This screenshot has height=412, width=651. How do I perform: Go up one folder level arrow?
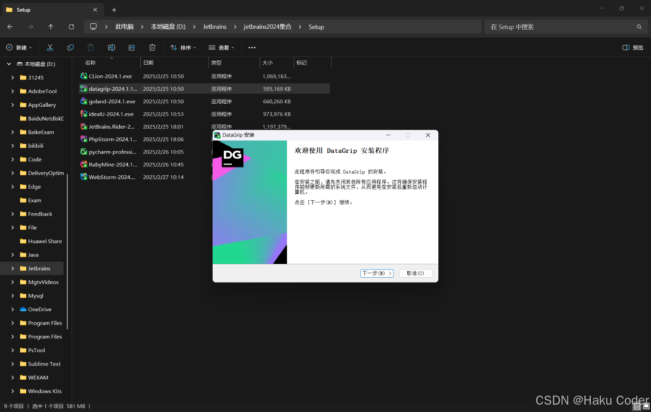coord(51,27)
